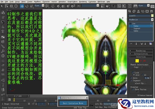Collapse the Line stack entry
This screenshot has width=155, height=109.
tap(130, 24)
